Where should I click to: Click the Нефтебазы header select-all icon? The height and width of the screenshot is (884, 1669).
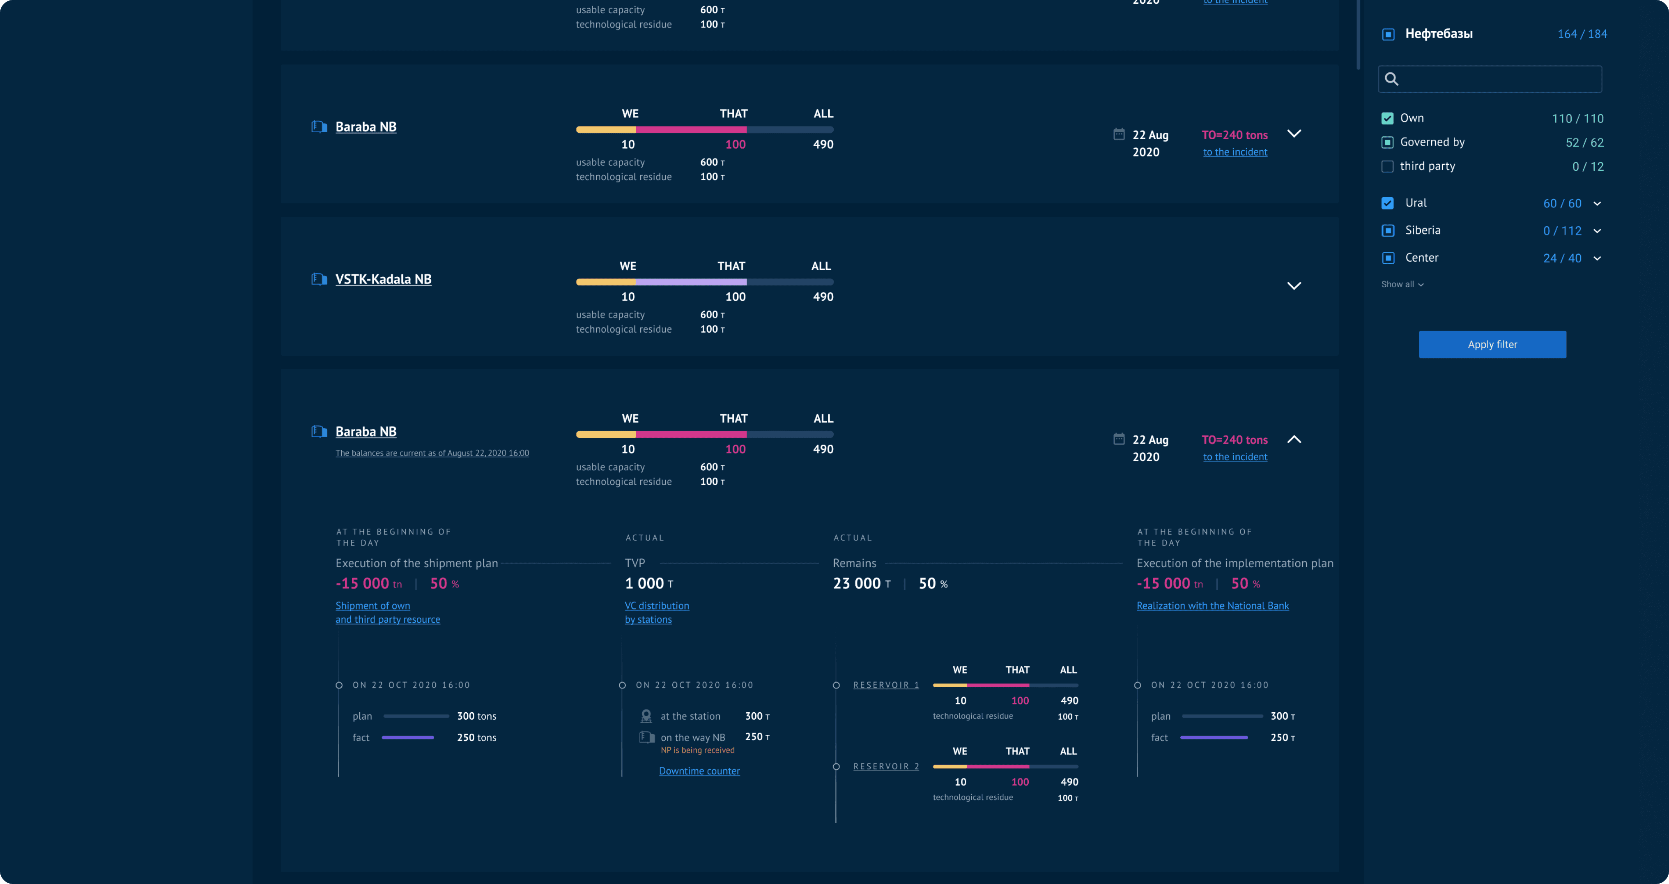click(x=1388, y=35)
